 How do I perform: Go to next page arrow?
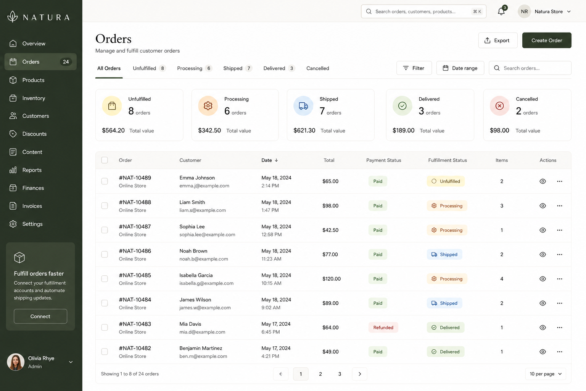[x=360, y=374]
